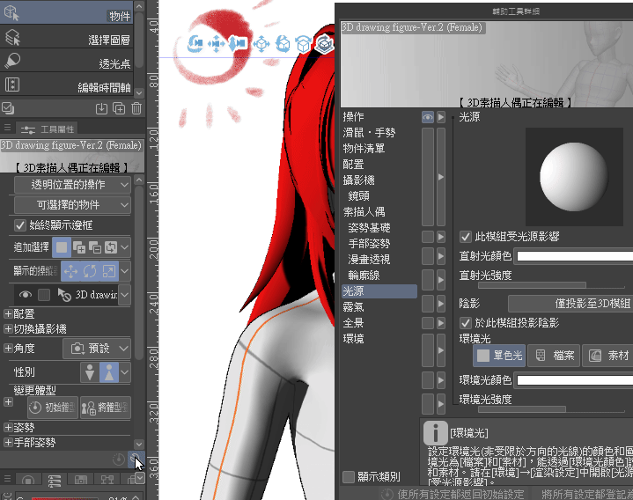Screen dimensions: 633x500
Task: Click the object rotate cube manipulator icon
Action: point(283,44)
